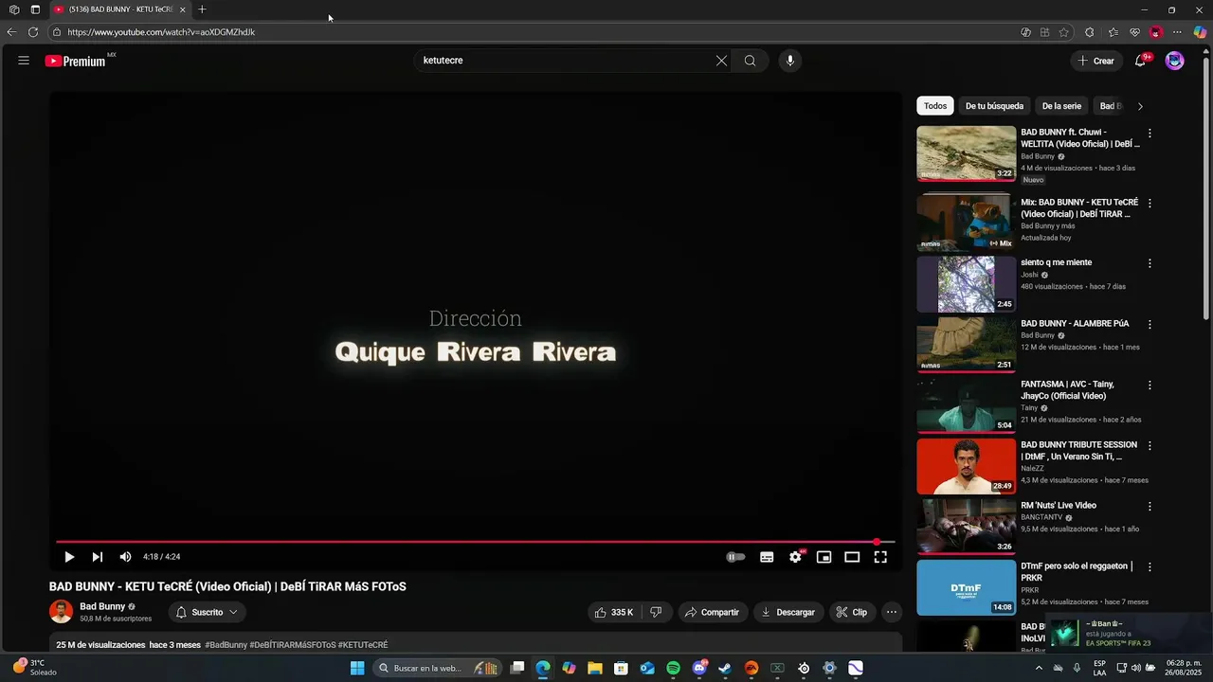The height and width of the screenshot is (682, 1213).
Task: Toggle the autoplay switch
Action: [736, 557]
